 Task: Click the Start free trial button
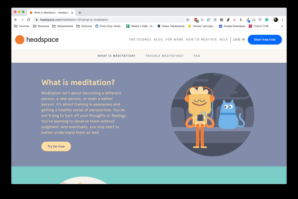pos(265,40)
